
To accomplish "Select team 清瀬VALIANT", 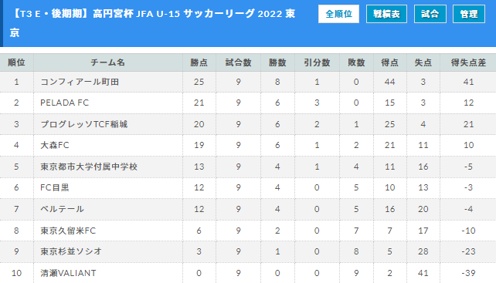I will coord(68,273).
